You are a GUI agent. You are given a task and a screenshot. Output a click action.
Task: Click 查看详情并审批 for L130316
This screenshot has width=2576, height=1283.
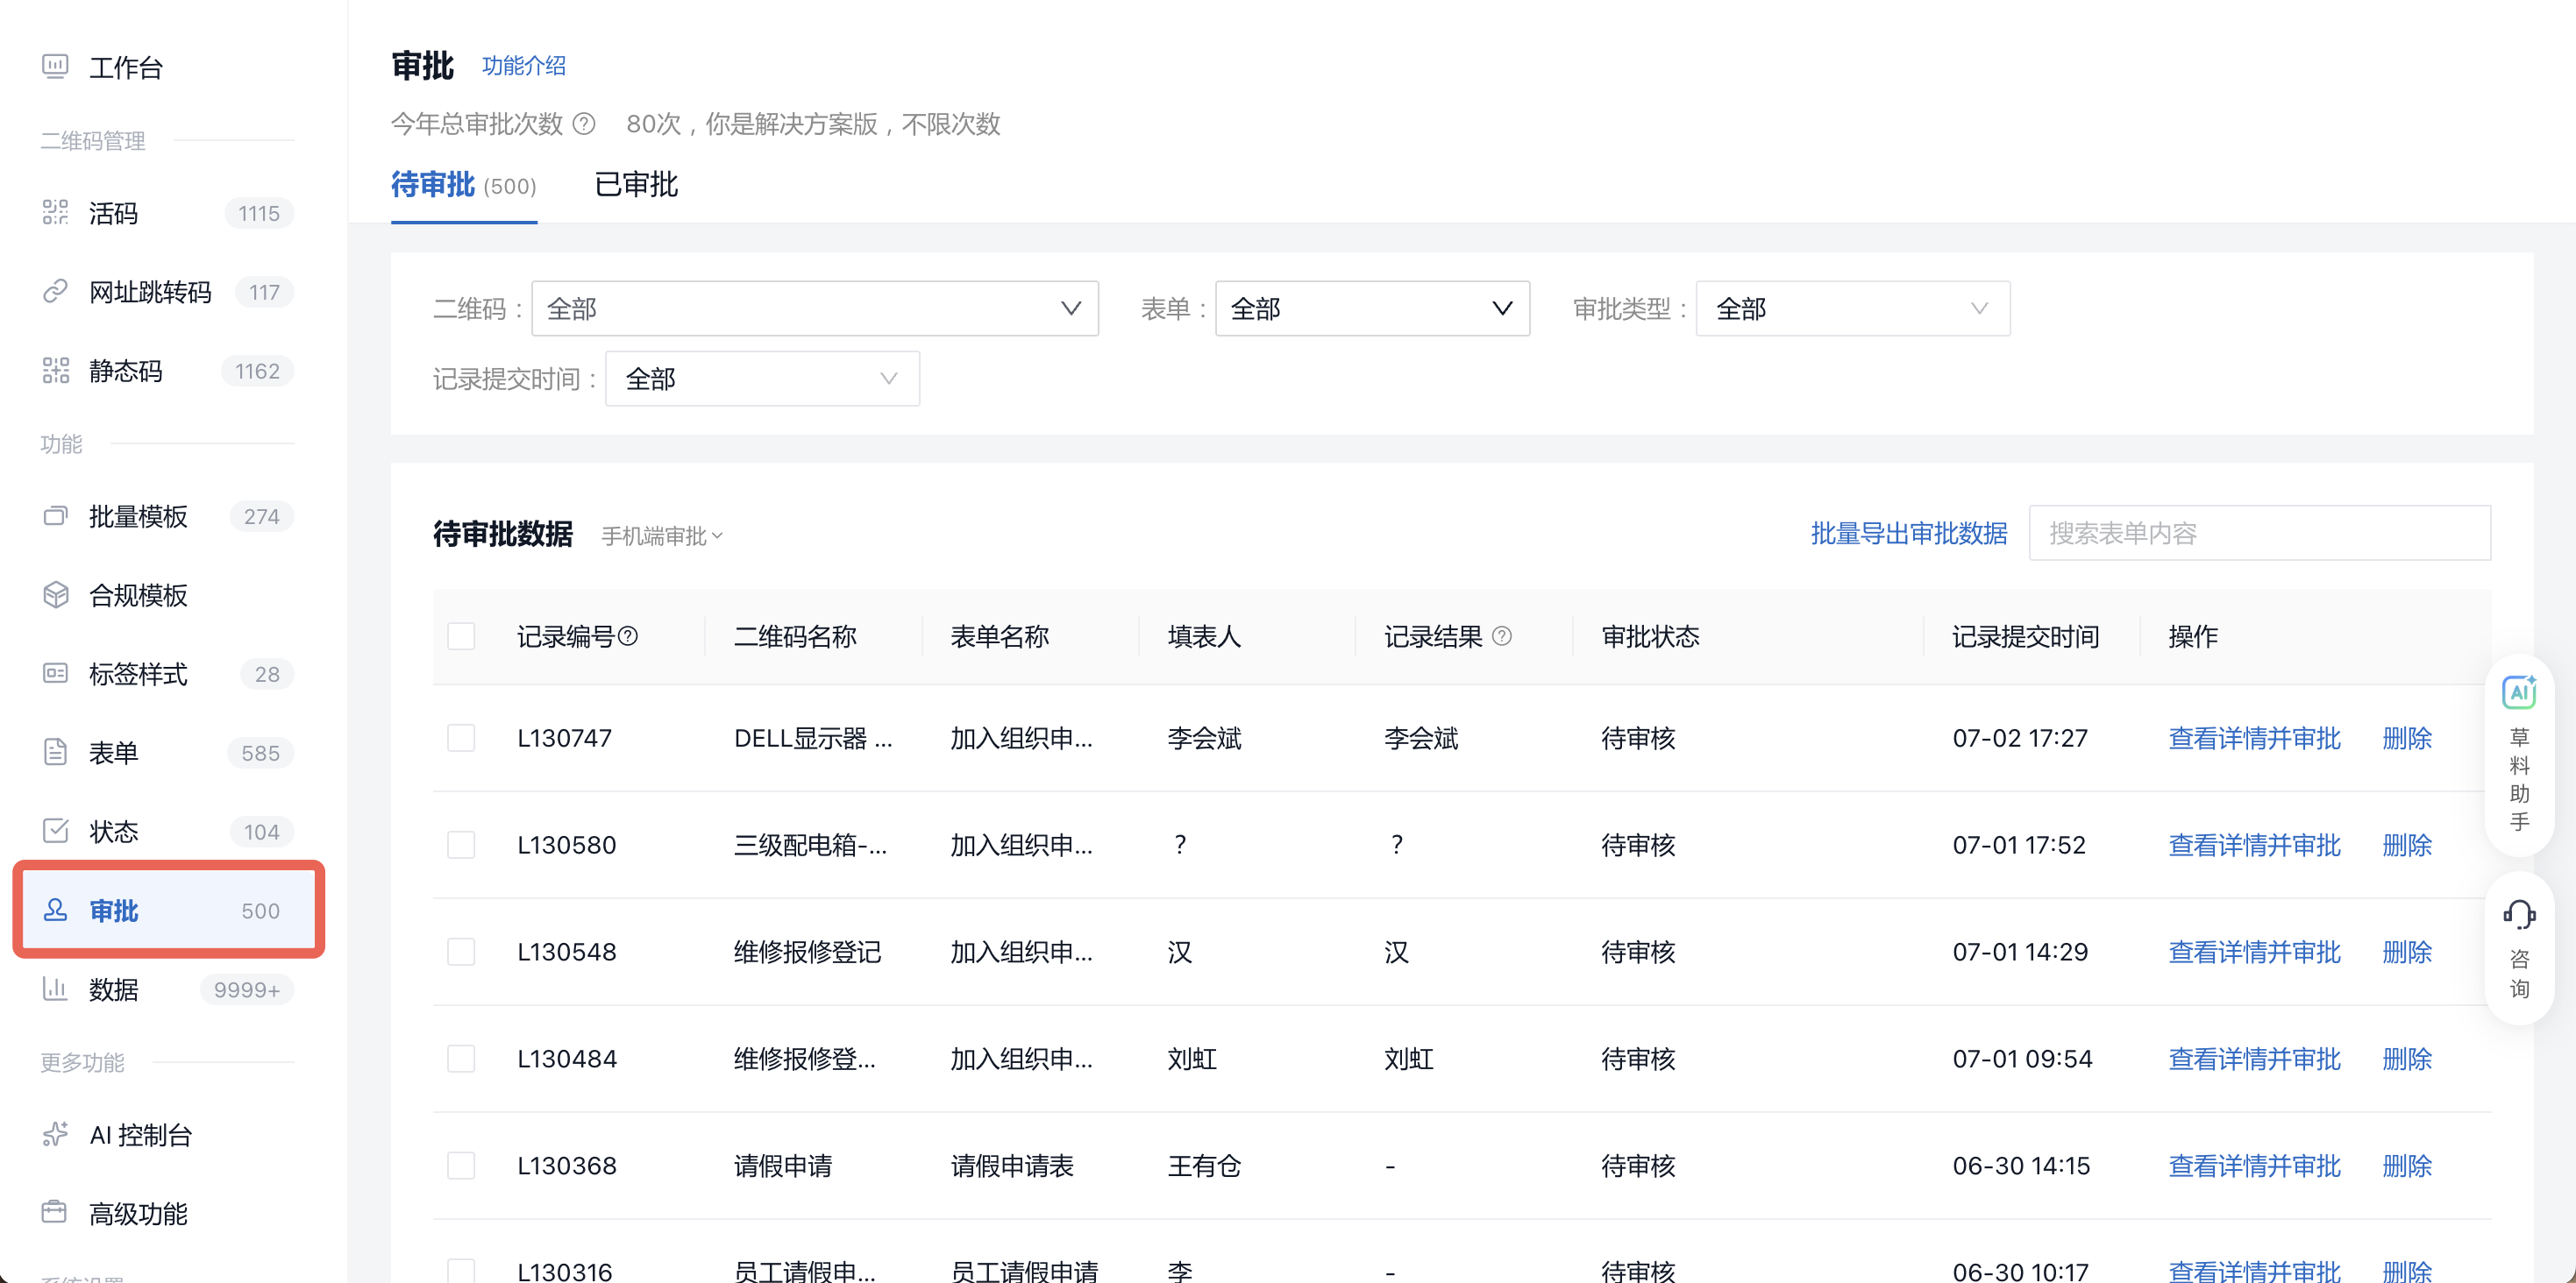(x=2254, y=1271)
